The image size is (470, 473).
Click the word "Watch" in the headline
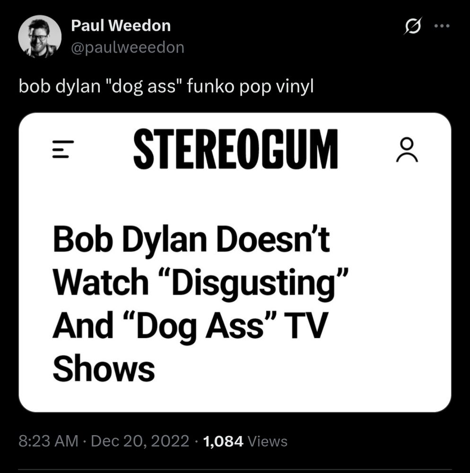tap(100, 282)
